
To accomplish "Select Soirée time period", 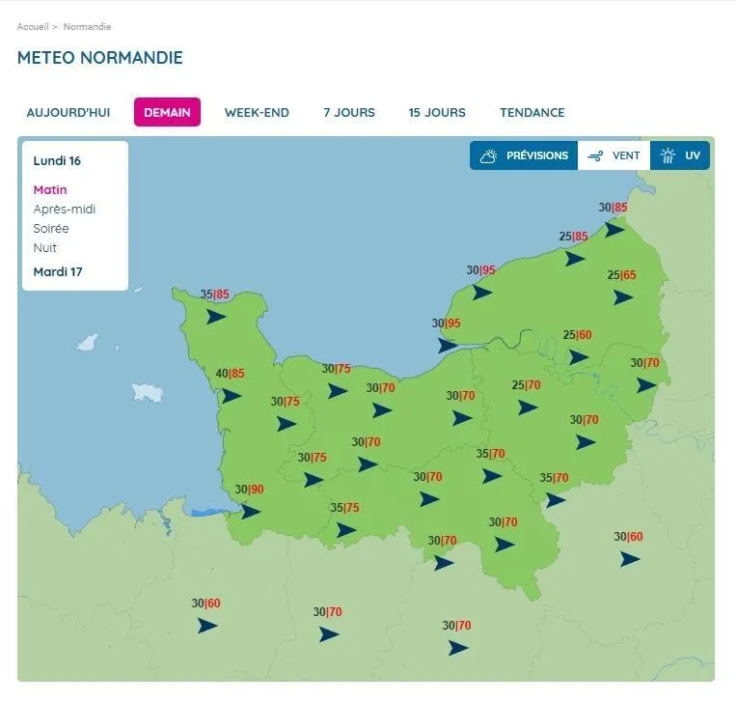I will click(51, 229).
